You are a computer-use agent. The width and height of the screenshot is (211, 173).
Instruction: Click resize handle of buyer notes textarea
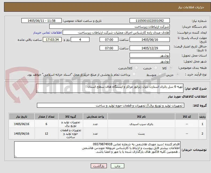16,156
